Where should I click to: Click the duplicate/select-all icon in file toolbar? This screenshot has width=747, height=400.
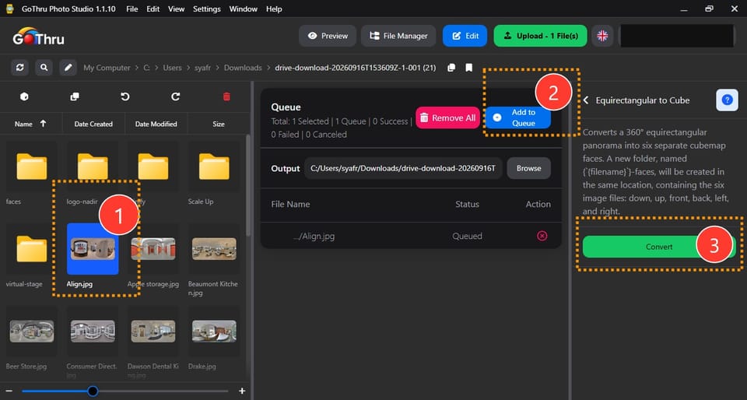(x=75, y=96)
